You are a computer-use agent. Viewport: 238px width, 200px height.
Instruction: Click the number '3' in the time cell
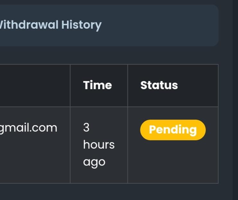tap(86, 128)
